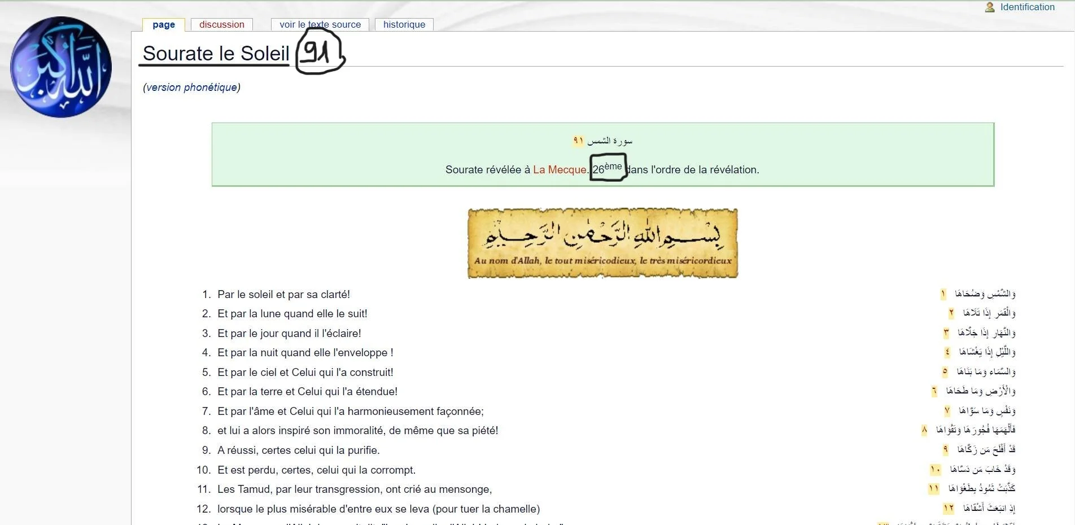This screenshot has height=525, width=1075.
Task: Click the Sourate le Soleil heading
Action: click(216, 54)
